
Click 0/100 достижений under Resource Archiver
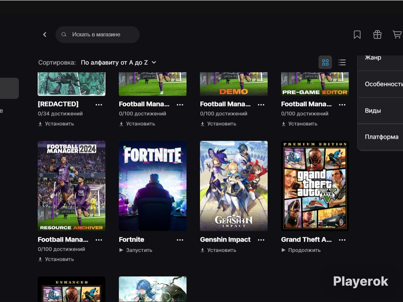[x=61, y=249]
